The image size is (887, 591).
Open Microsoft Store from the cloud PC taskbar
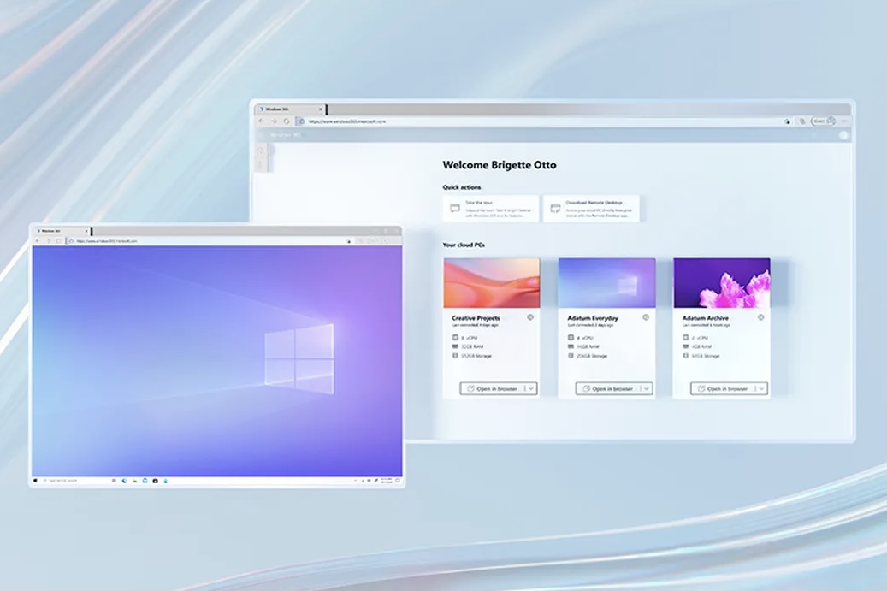point(155,481)
